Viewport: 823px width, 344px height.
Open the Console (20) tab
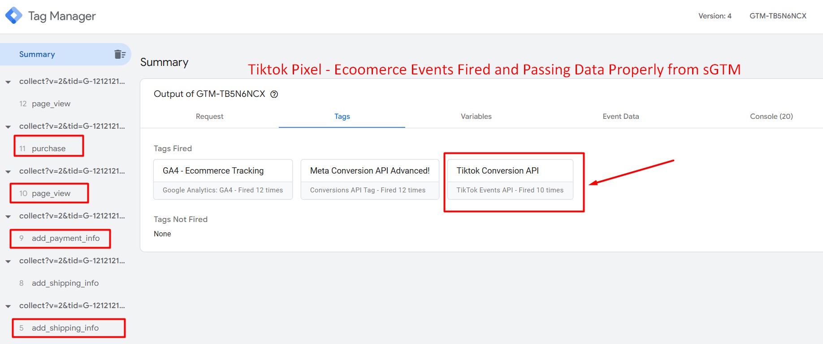click(x=771, y=117)
